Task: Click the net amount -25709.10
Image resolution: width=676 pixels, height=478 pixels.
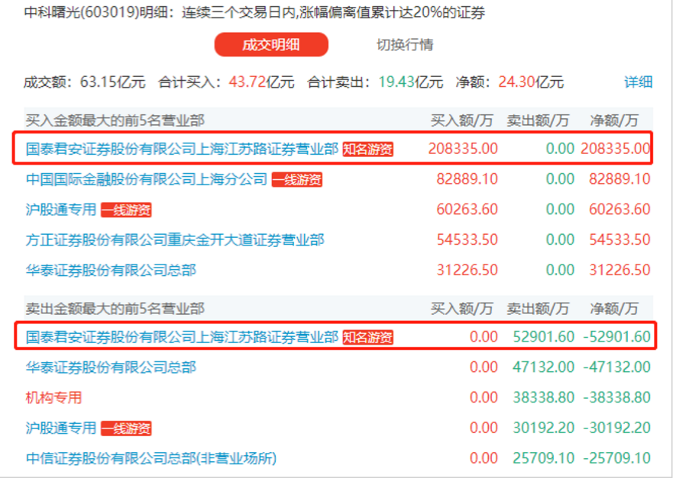Action: pos(617,458)
